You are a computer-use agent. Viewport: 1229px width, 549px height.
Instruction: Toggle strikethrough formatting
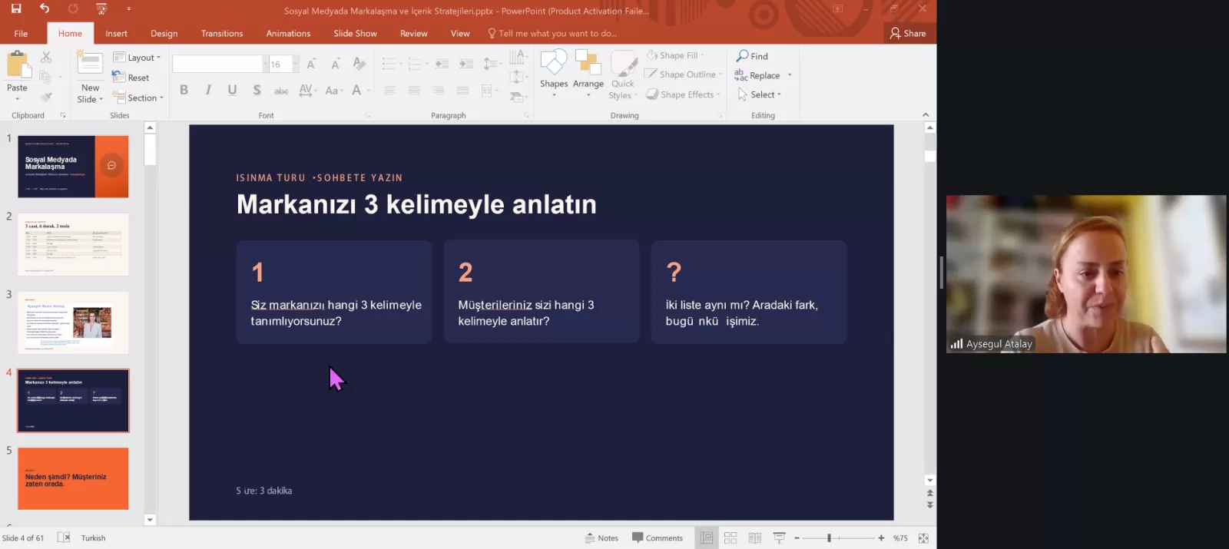tap(281, 91)
